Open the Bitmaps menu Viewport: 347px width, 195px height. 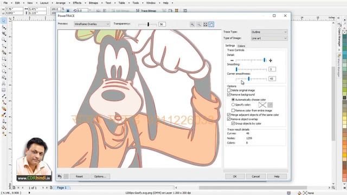[x=93, y=3]
